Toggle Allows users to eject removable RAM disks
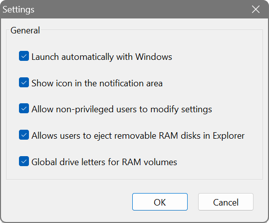The image size is (269, 223). point(24,135)
